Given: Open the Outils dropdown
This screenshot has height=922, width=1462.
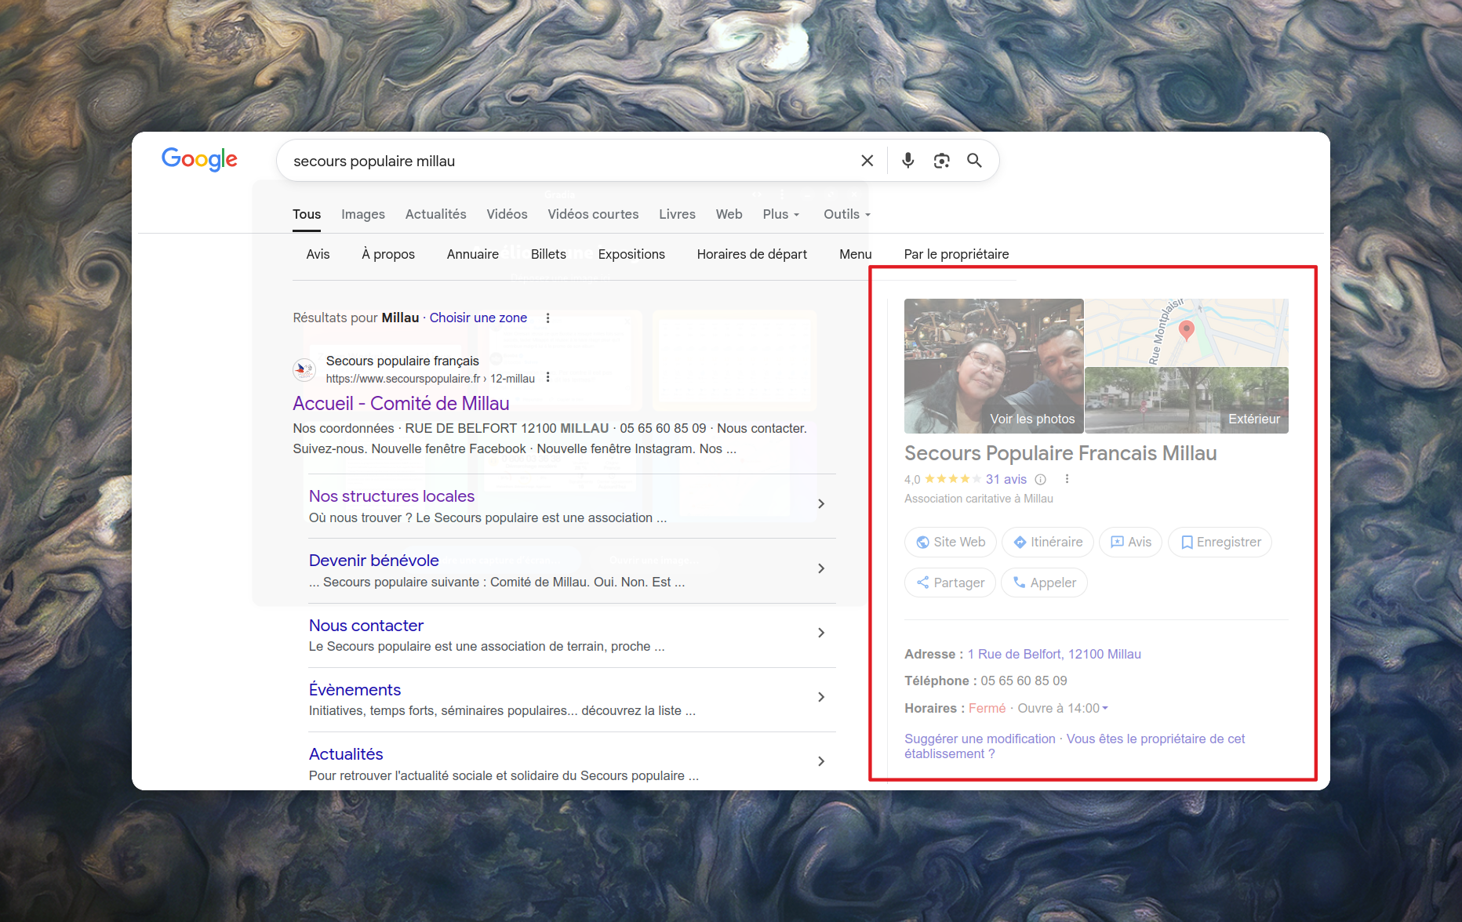Looking at the screenshot, I should (846, 215).
